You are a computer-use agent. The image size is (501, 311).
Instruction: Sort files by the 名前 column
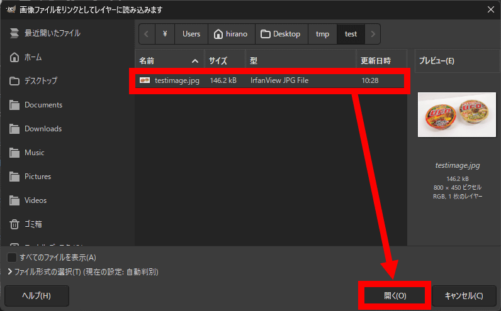point(169,60)
